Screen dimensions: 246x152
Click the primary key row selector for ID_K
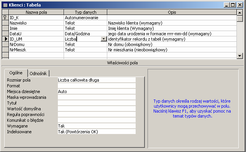click(5, 18)
